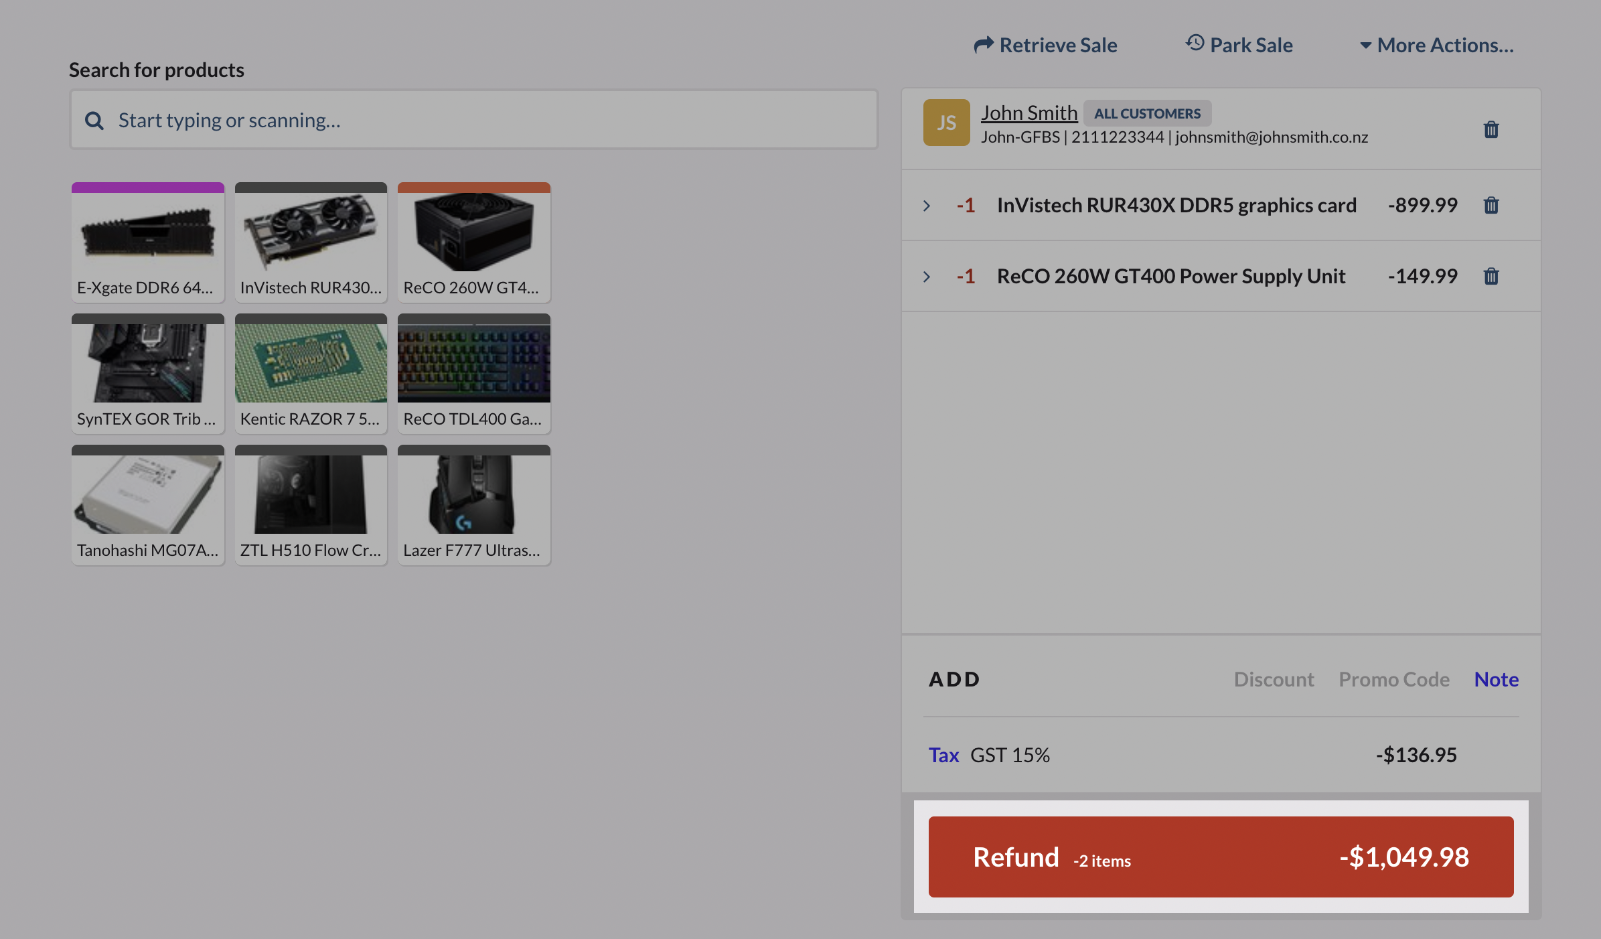1601x939 pixels.
Task: Select Discount in the ADD row
Action: click(x=1274, y=678)
